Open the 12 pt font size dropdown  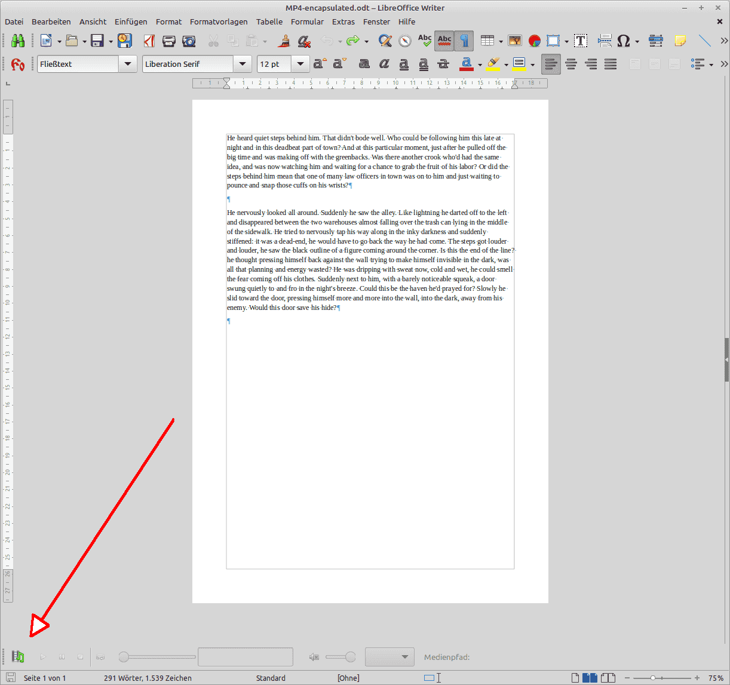(x=300, y=64)
